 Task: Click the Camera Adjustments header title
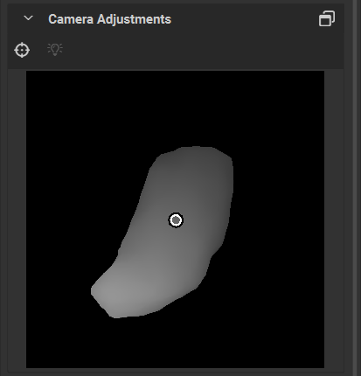110,19
